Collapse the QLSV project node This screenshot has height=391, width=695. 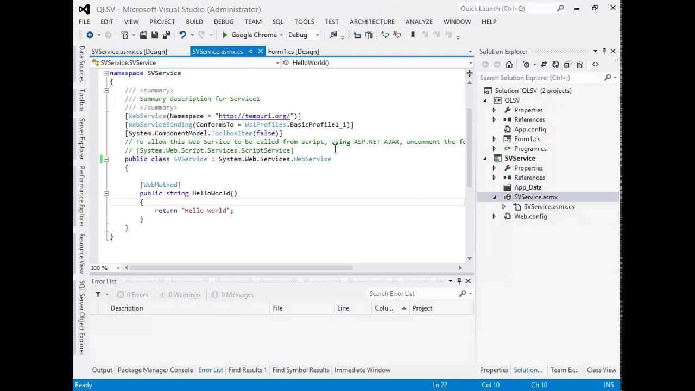(x=485, y=100)
